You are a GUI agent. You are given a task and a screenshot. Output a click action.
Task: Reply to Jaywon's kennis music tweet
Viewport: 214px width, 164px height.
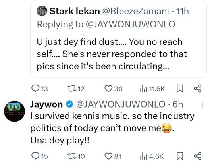40,156
